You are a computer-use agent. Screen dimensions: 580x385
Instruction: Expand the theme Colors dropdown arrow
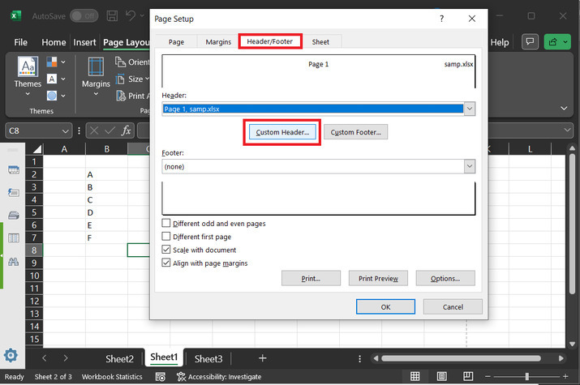pos(63,62)
